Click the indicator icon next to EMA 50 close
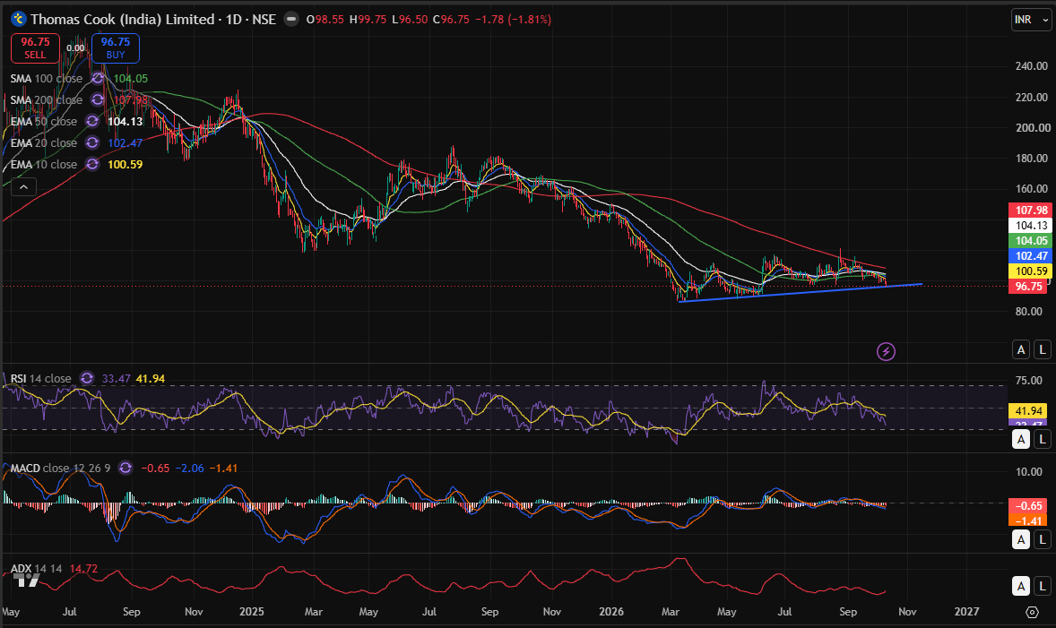Image resolution: width=1056 pixels, height=628 pixels. point(92,121)
